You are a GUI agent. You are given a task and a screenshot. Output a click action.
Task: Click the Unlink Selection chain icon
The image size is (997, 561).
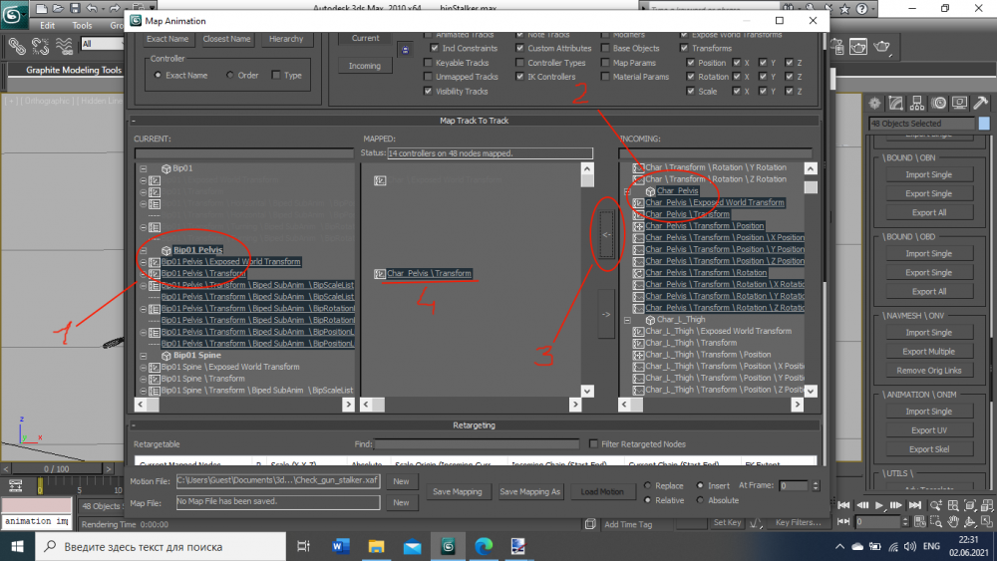tap(41, 45)
